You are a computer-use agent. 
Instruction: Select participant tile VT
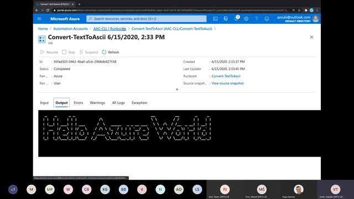coord(335,190)
